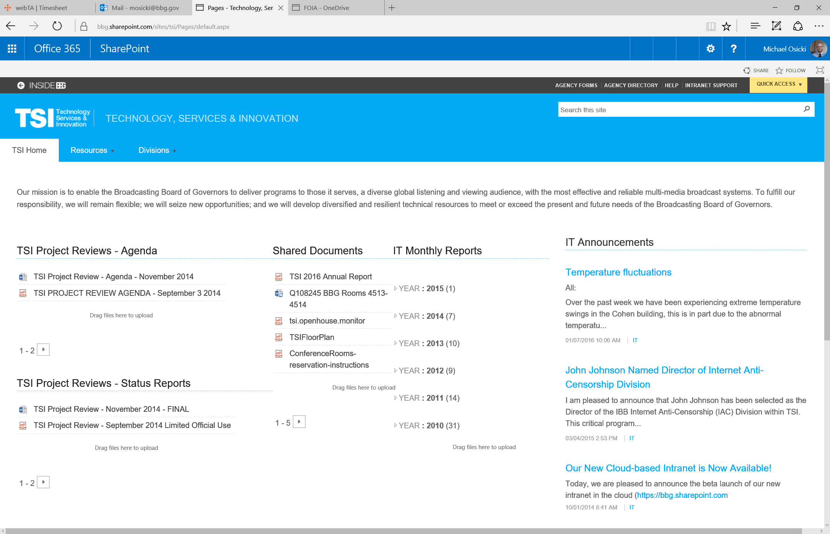
Task: Open the Office 365 app launcher grid
Action: pyautogui.click(x=12, y=48)
